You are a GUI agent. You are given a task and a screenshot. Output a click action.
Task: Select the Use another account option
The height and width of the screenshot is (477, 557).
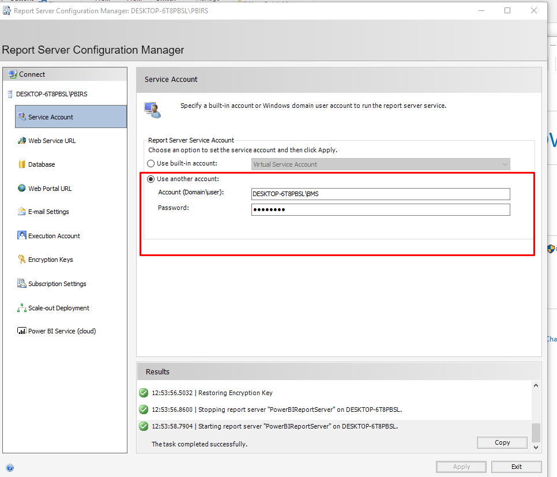pyautogui.click(x=151, y=179)
